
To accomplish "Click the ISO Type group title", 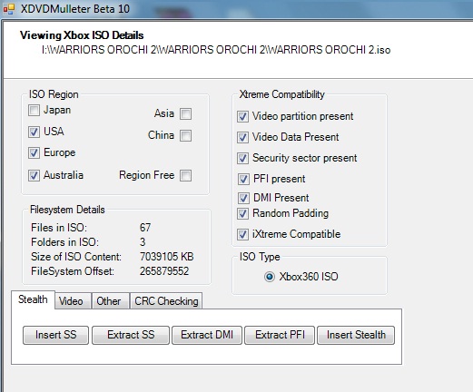I will point(260,257).
